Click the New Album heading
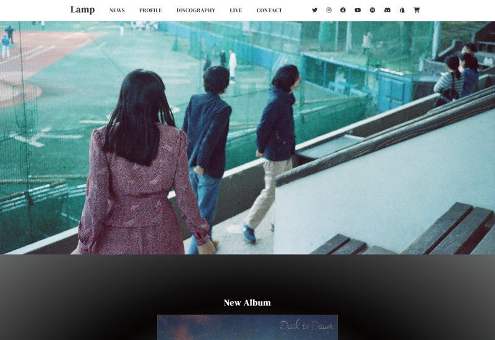 tap(247, 303)
